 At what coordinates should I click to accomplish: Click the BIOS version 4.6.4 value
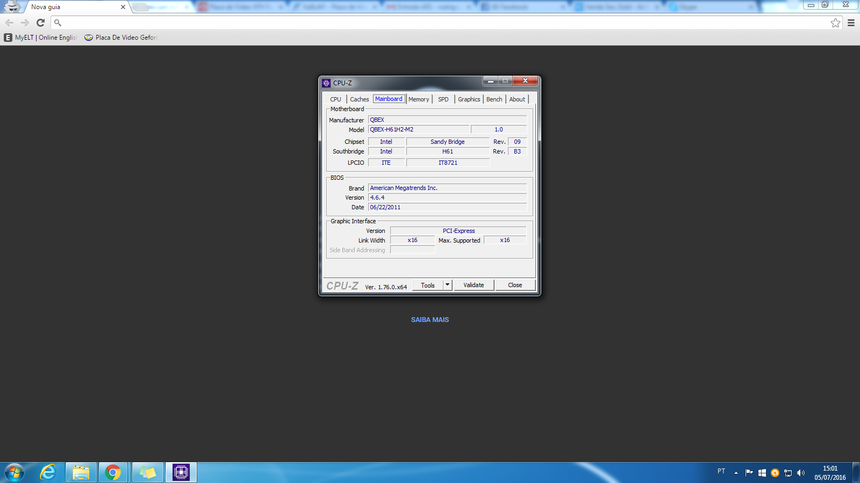(447, 197)
